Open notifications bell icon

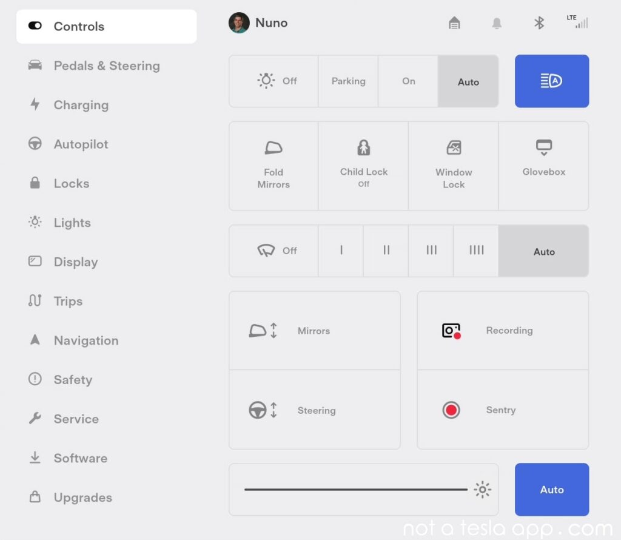[497, 23]
